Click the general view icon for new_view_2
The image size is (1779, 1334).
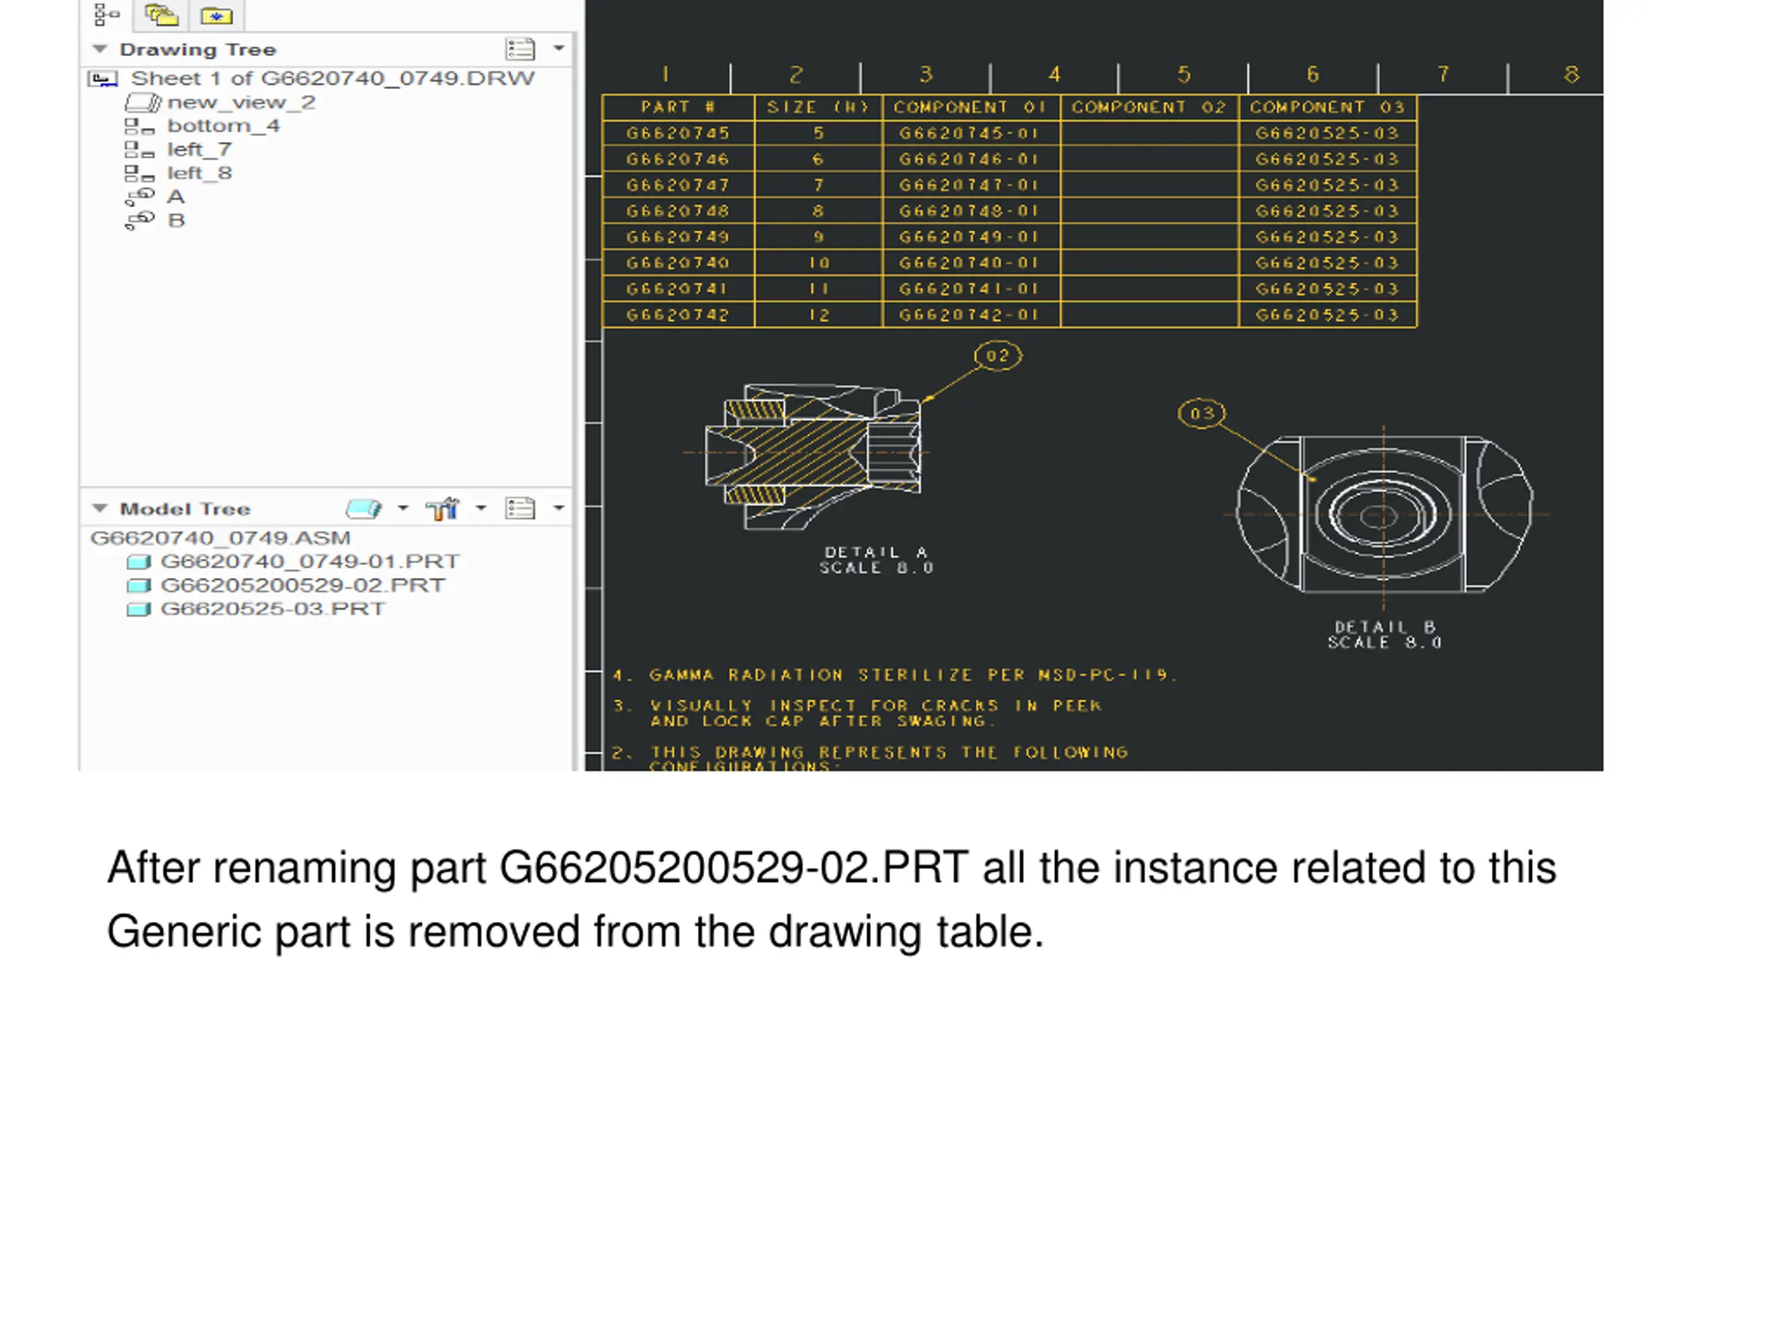(143, 102)
